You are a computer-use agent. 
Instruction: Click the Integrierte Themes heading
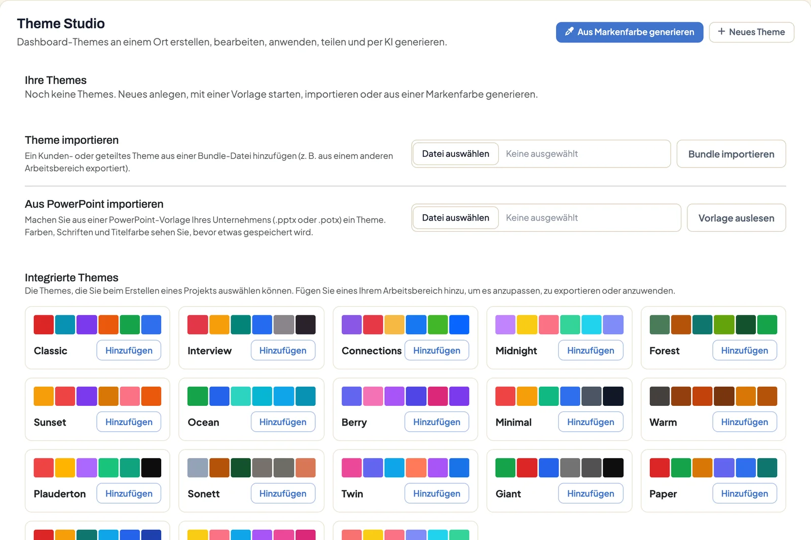point(71,277)
